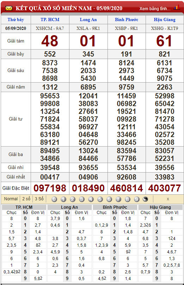Highlight digit 4 with the number ball
184x285 pixels.
[x=91, y=199]
